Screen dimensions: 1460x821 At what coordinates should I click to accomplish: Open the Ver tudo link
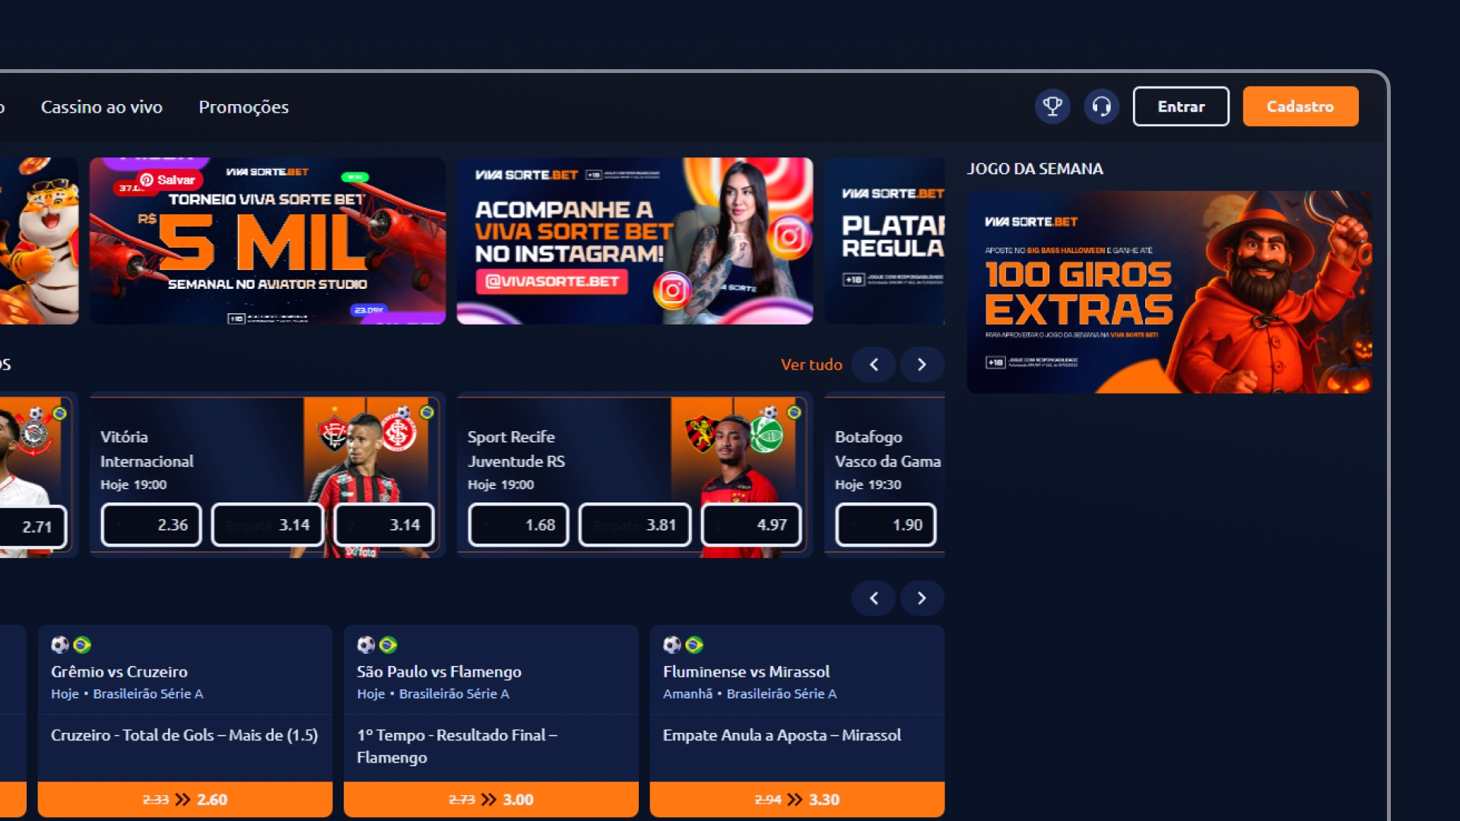click(811, 365)
